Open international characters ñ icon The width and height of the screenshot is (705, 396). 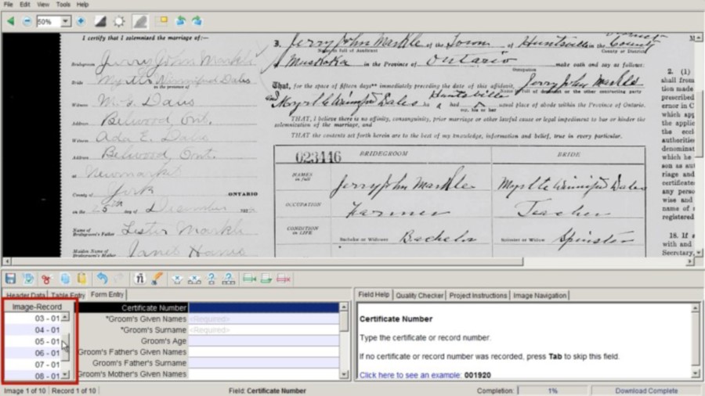tap(140, 279)
